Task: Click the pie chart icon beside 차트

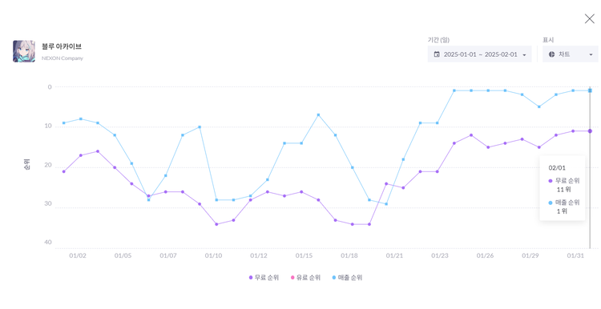Action: tap(551, 54)
